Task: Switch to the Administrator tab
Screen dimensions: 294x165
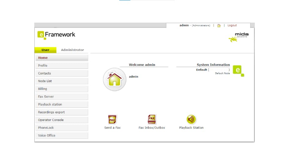Action: coord(72,50)
